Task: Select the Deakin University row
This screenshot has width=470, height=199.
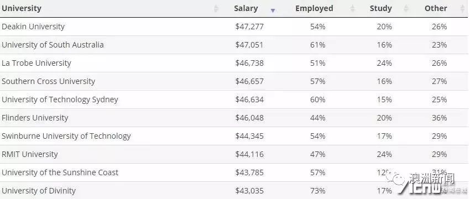Action: (234, 27)
